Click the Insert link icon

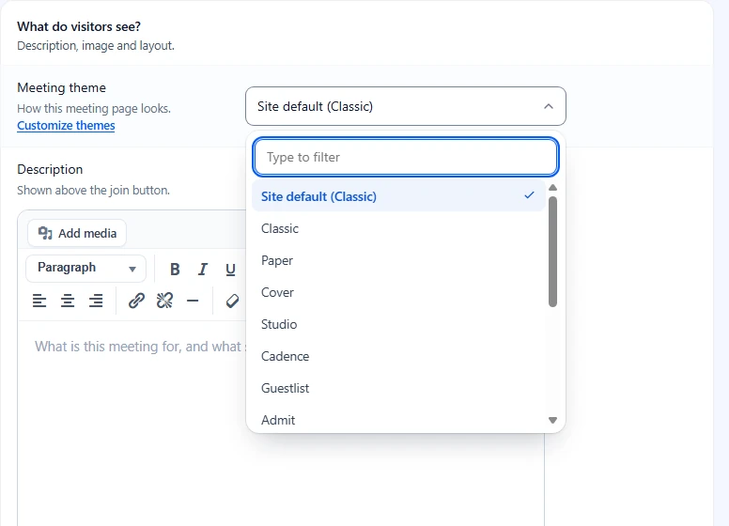(x=136, y=301)
